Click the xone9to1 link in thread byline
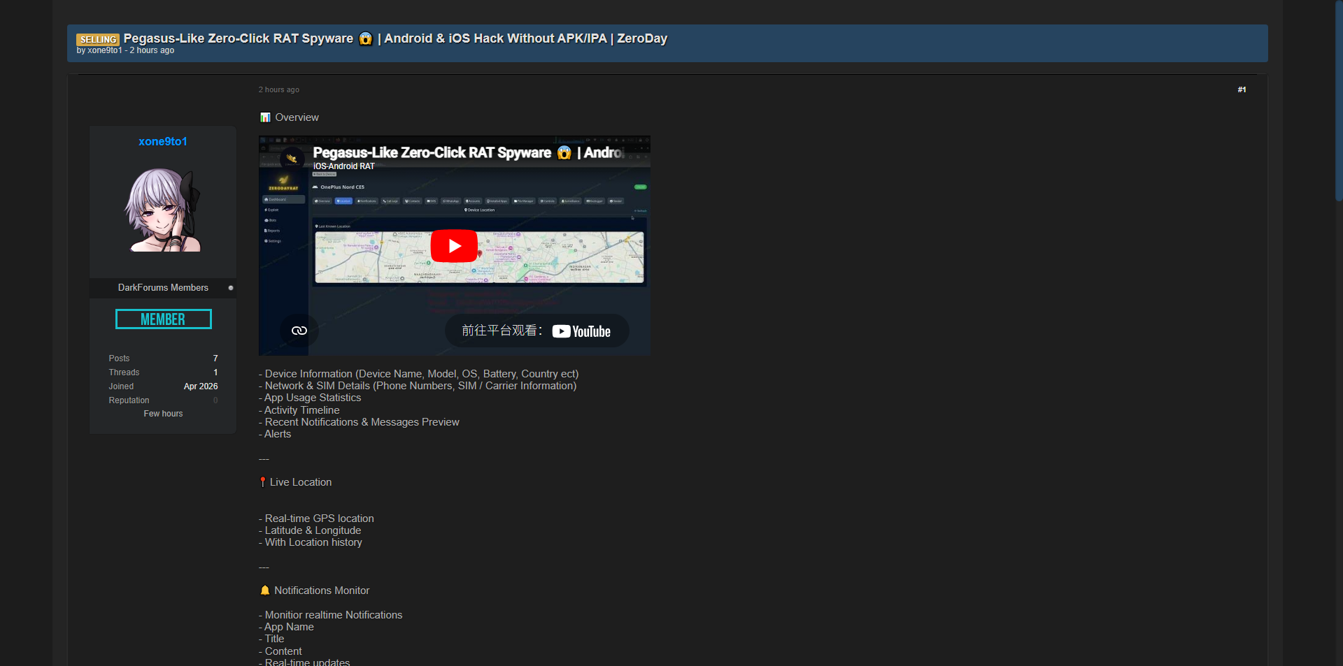This screenshot has height=666, width=1343. pos(105,50)
